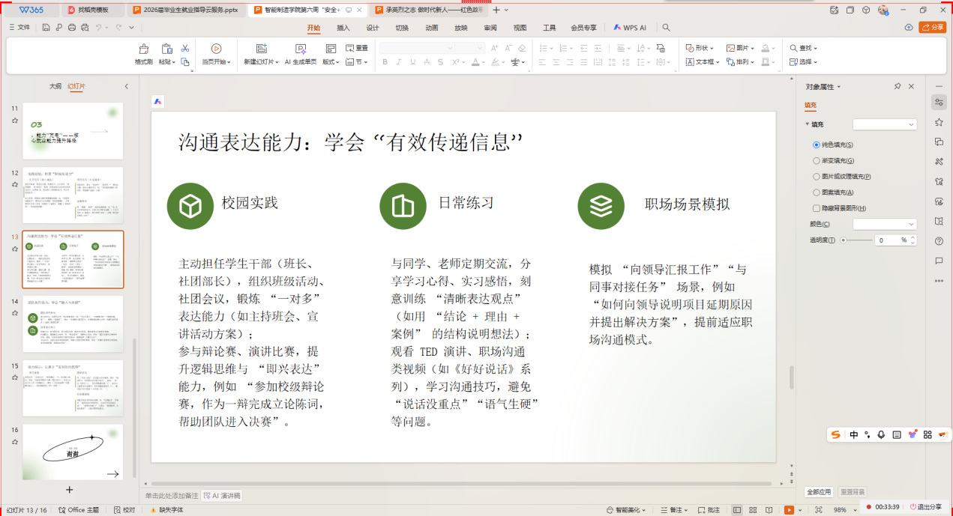Open the 填充 preset fill dropdown

pos(885,124)
